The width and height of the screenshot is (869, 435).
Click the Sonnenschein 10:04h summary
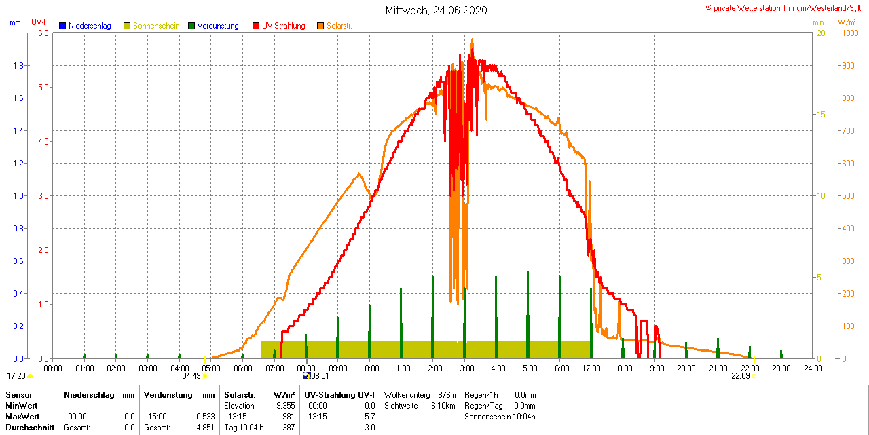[x=500, y=417]
